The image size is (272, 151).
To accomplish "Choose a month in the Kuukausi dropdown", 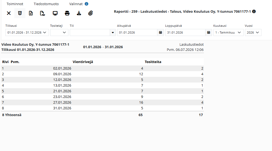I will 228,32.
